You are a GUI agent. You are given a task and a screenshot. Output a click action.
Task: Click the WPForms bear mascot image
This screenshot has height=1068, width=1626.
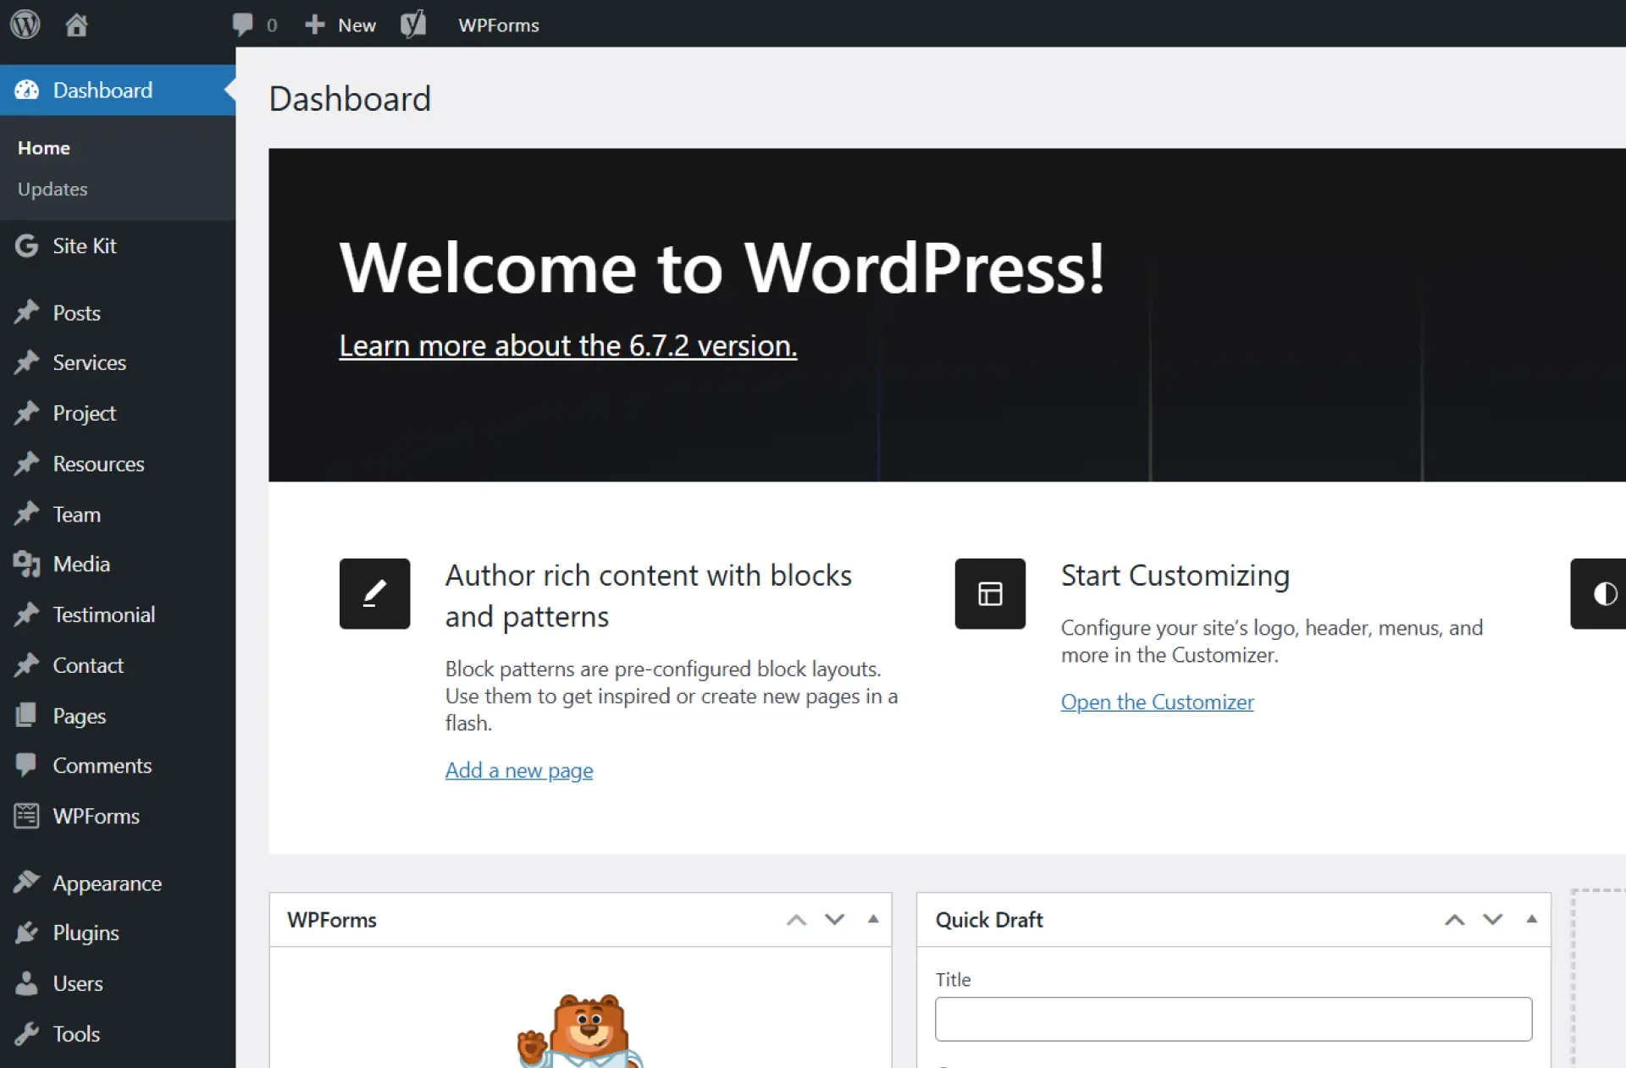[581, 1031]
